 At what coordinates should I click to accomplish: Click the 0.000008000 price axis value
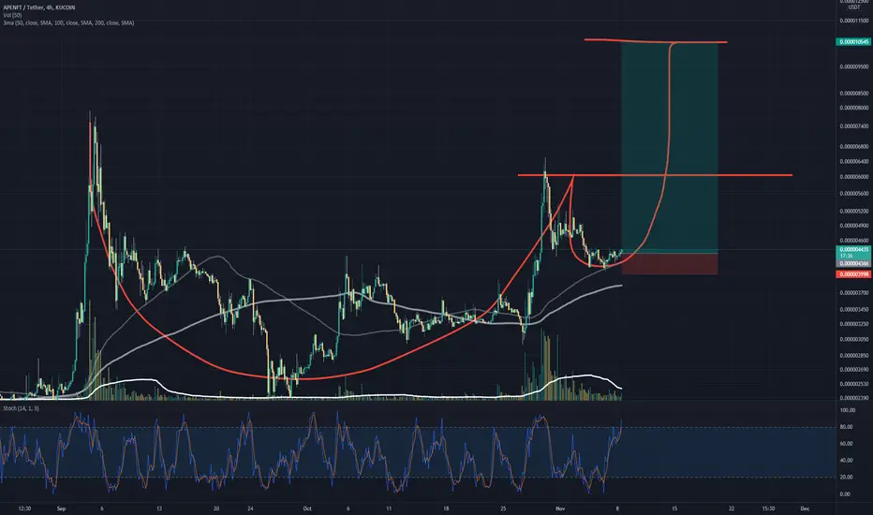(854, 108)
